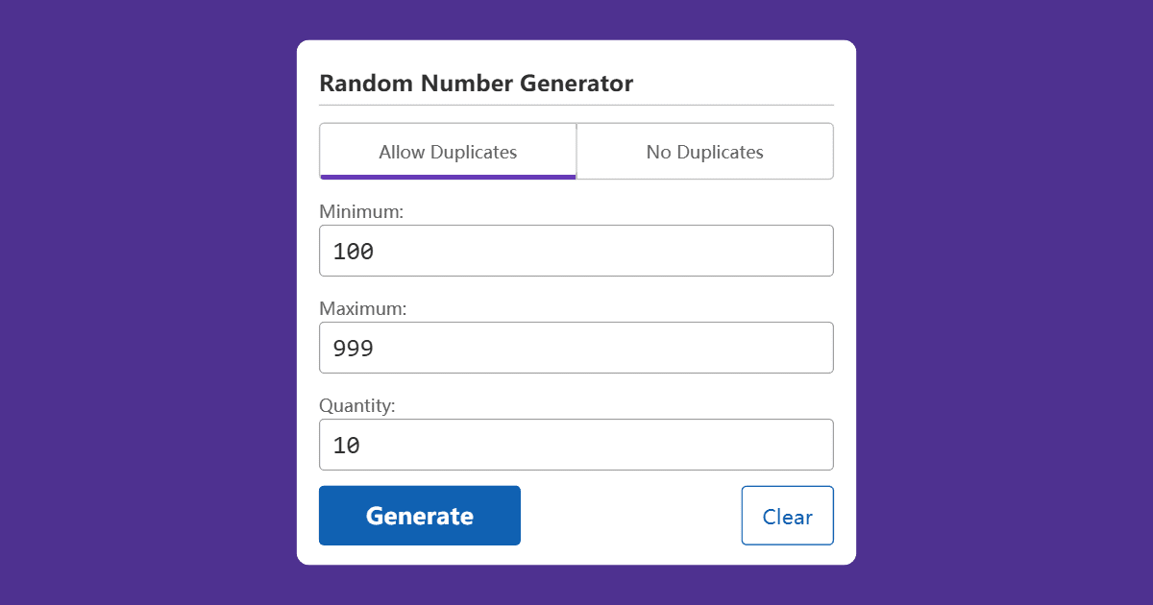The width and height of the screenshot is (1153, 605).
Task: Focus the Quantity input field
Action: 576,445
